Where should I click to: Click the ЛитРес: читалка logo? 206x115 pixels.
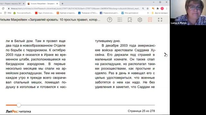click(x=18, y=111)
